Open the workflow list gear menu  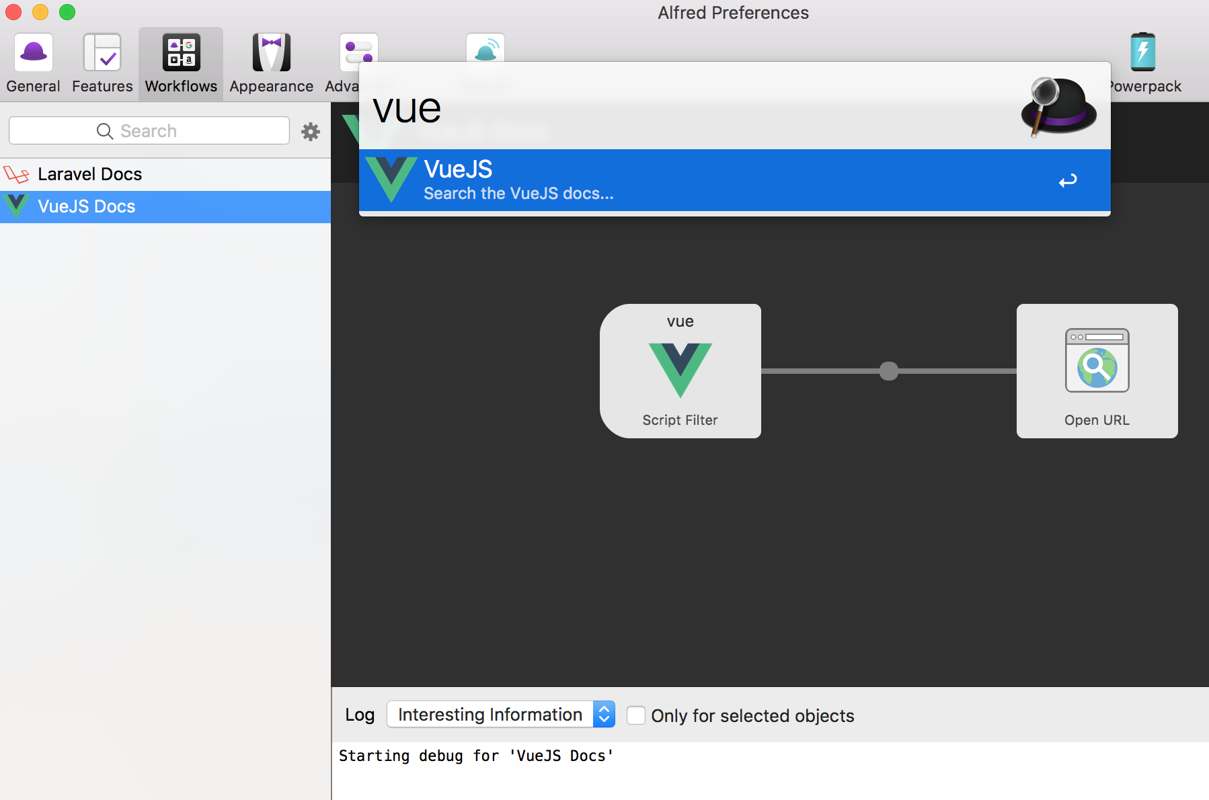point(311,131)
